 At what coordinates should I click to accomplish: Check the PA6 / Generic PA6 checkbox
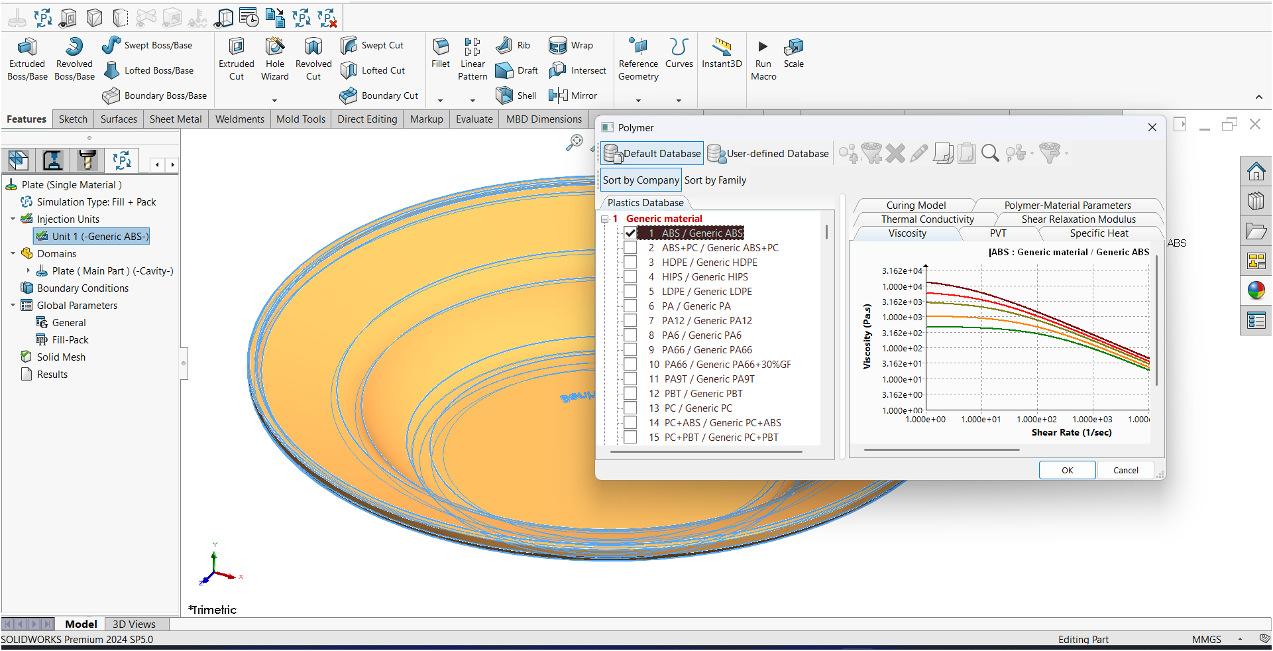(x=630, y=335)
